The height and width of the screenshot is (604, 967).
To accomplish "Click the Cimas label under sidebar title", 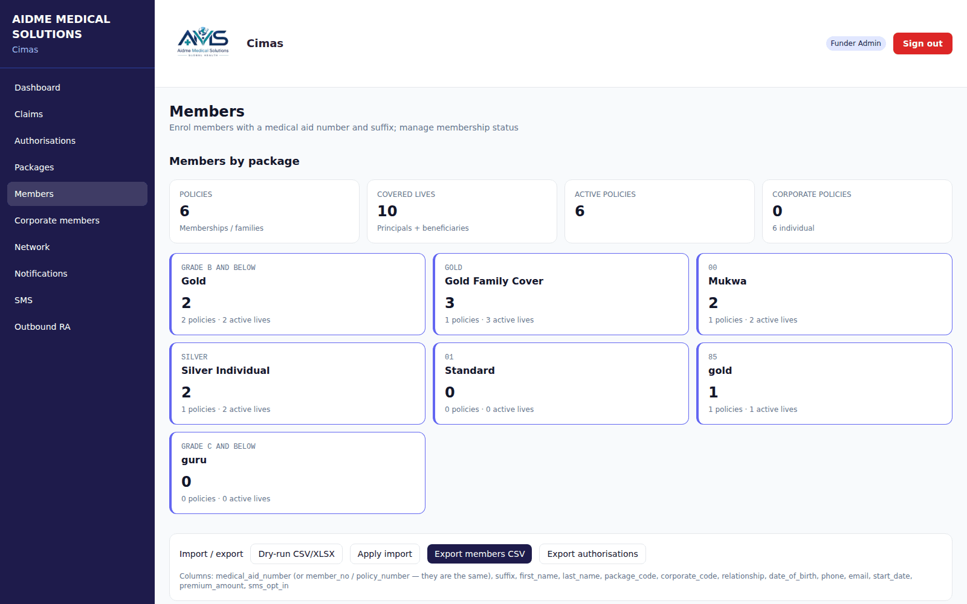I will pos(25,50).
